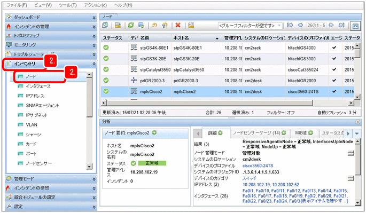Click the restore default filter icon
The image size is (366, 213).
tap(165, 25)
